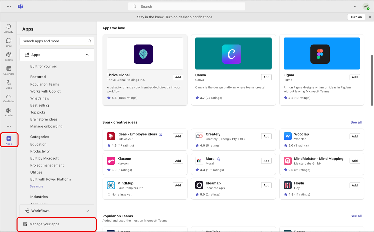Open Admin in the left rail
Screen dimensions: 374x232
tap(9, 112)
